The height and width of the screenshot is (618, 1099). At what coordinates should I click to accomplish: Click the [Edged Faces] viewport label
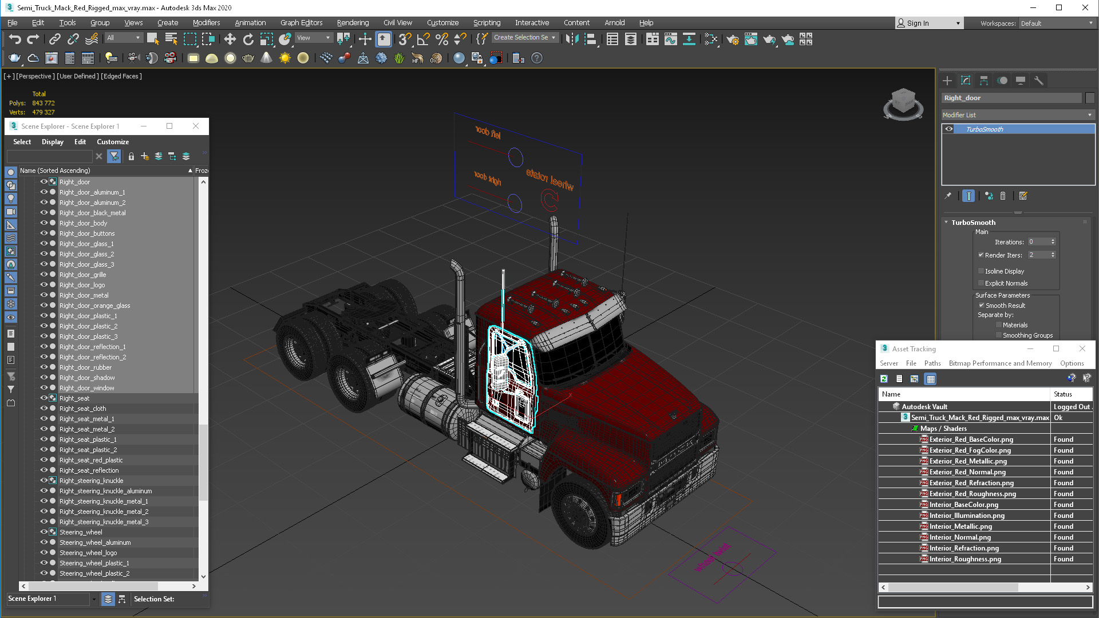(121, 76)
